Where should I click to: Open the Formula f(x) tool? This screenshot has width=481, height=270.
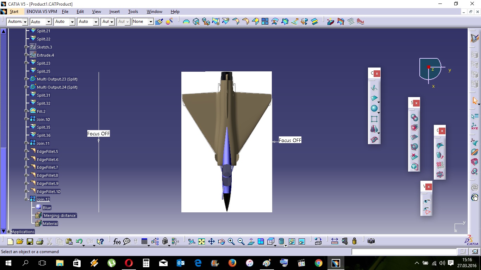coord(117,242)
